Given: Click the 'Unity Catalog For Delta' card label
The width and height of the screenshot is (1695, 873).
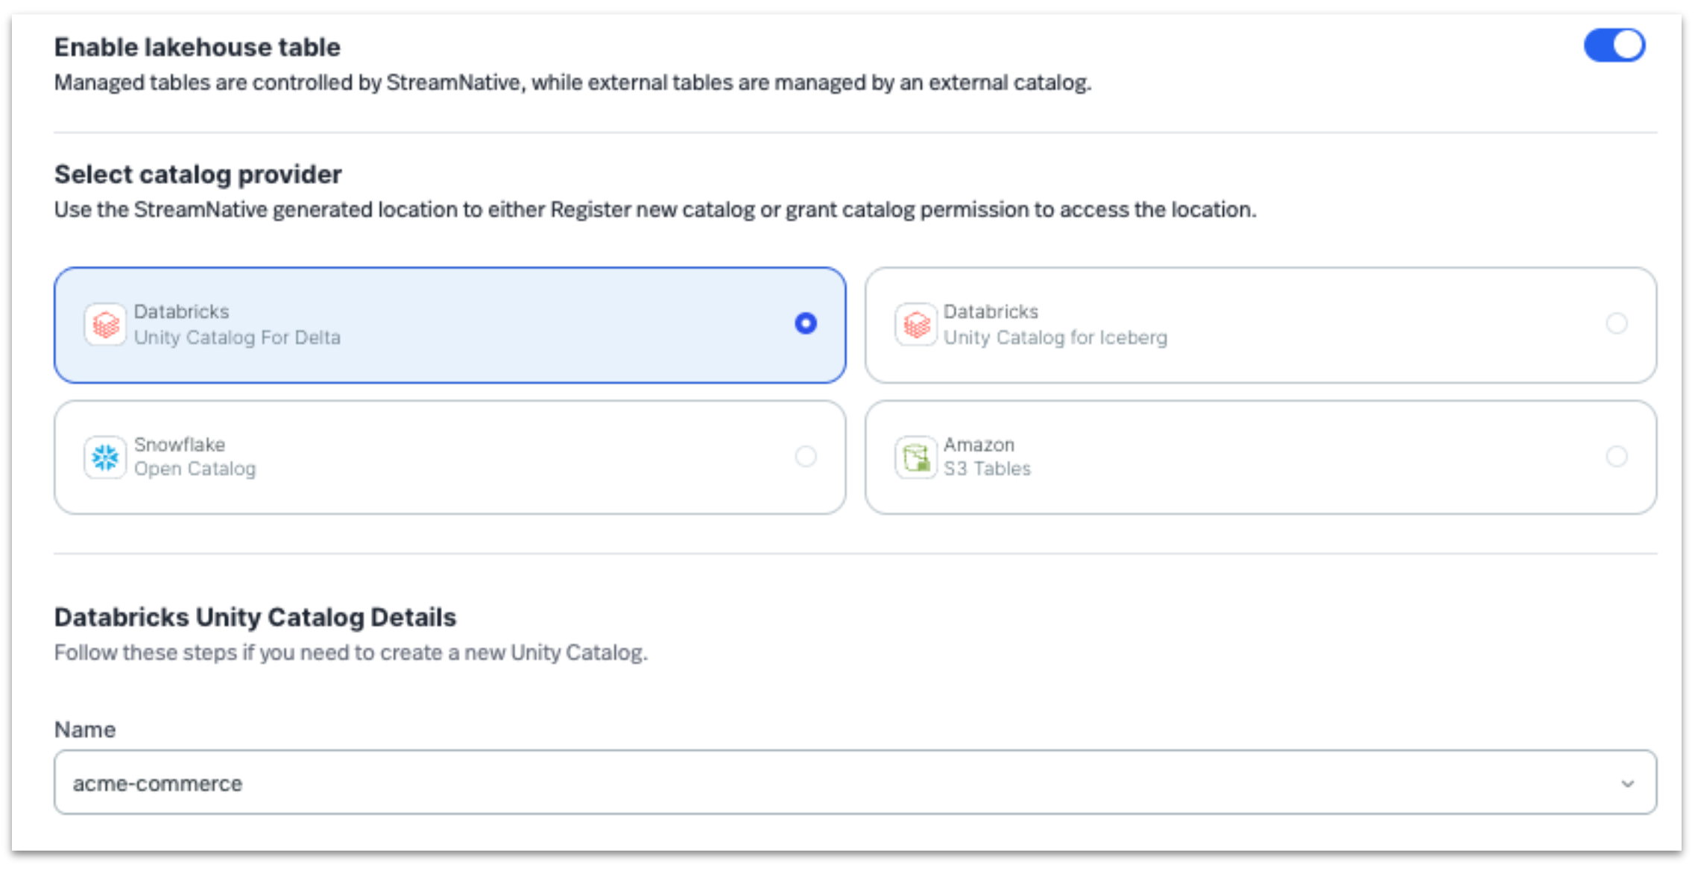Looking at the screenshot, I should (237, 338).
